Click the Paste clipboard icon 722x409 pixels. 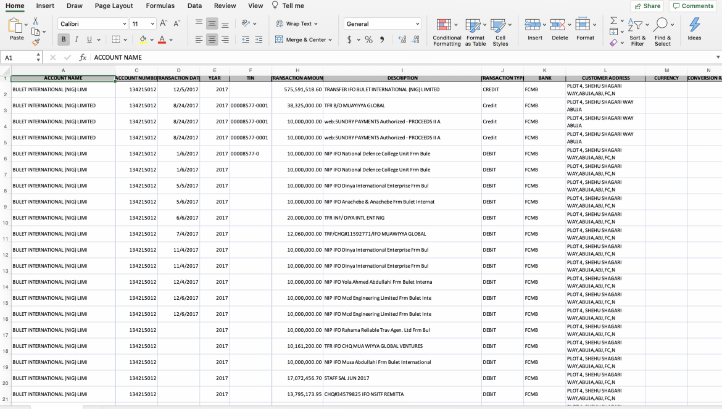tap(15, 25)
